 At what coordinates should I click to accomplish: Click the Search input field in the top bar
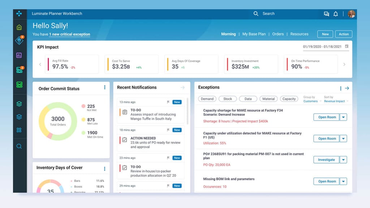[x=269, y=14]
